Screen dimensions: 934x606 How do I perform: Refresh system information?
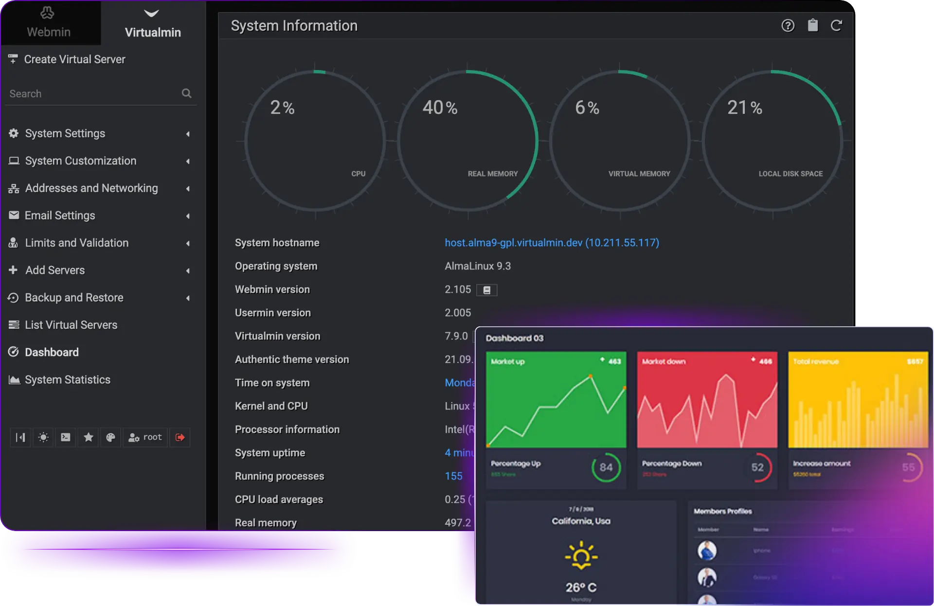[836, 25]
